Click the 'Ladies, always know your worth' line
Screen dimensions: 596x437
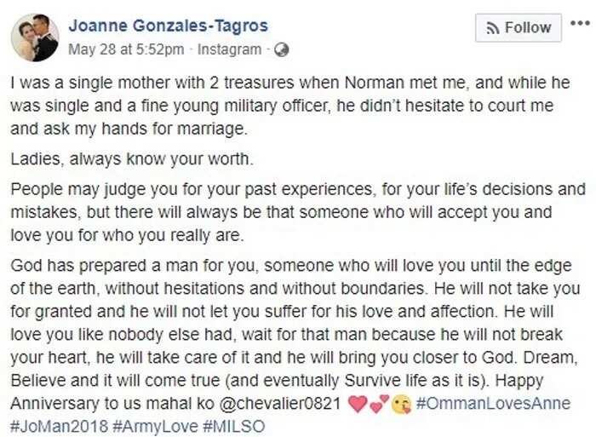[x=132, y=159]
